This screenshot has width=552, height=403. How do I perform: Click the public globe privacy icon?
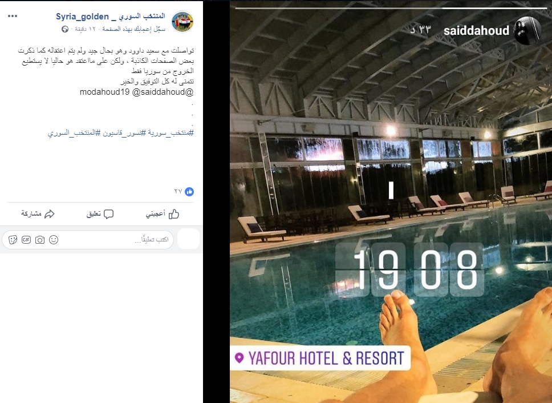pyautogui.click(x=65, y=29)
